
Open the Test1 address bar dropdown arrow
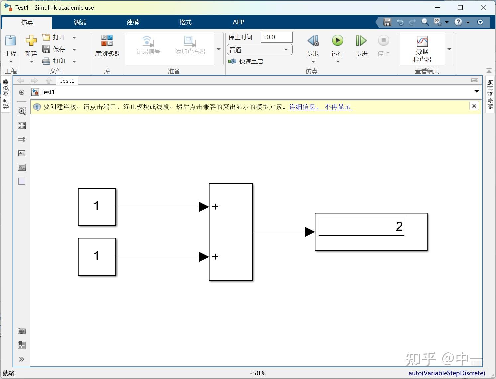477,91
